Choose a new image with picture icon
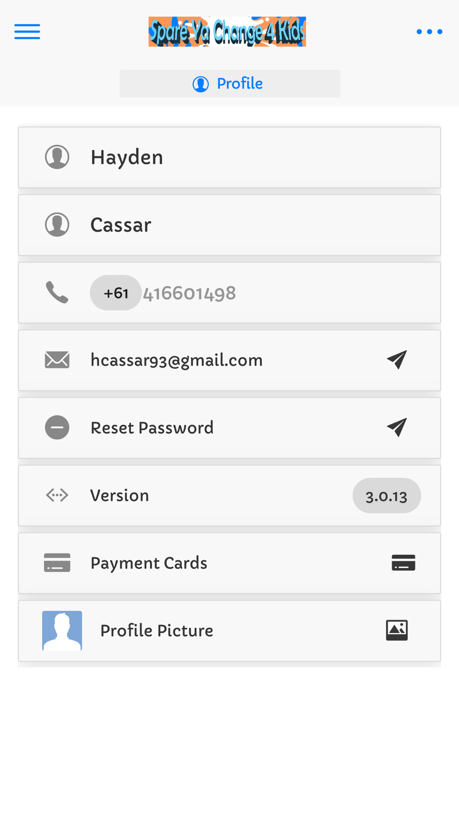 pos(397,630)
